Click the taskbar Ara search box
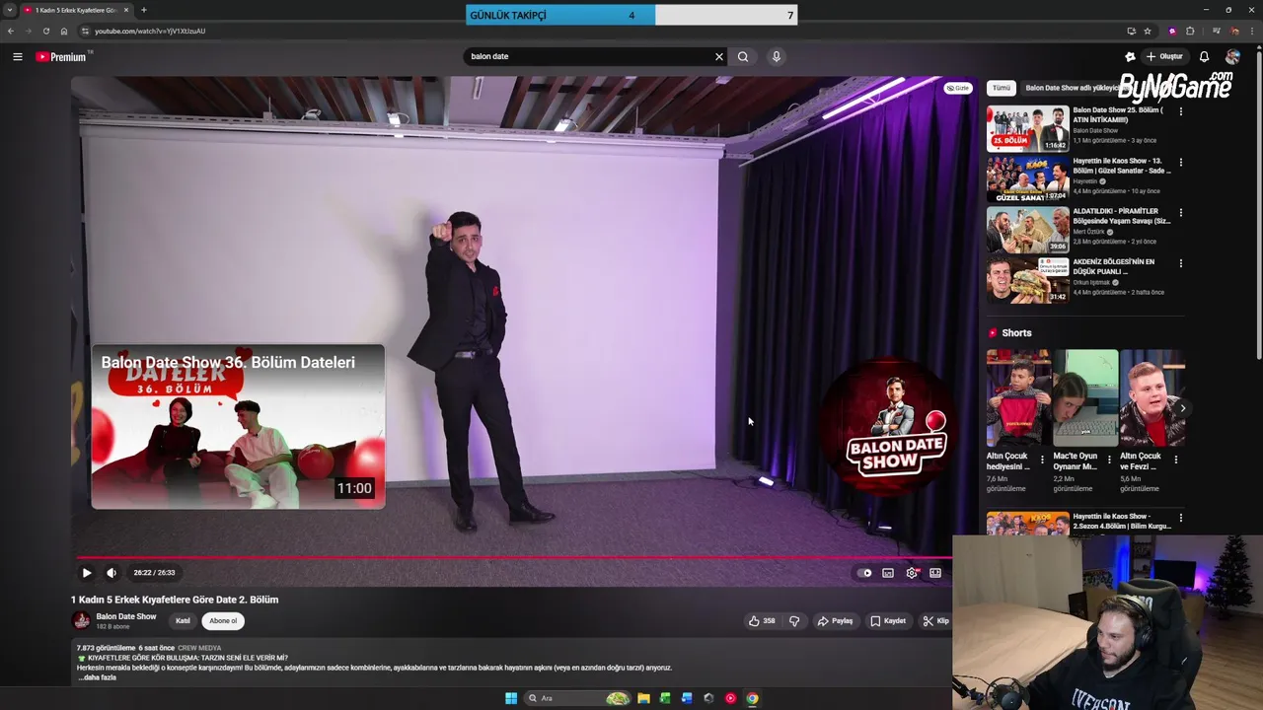 (577, 698)
